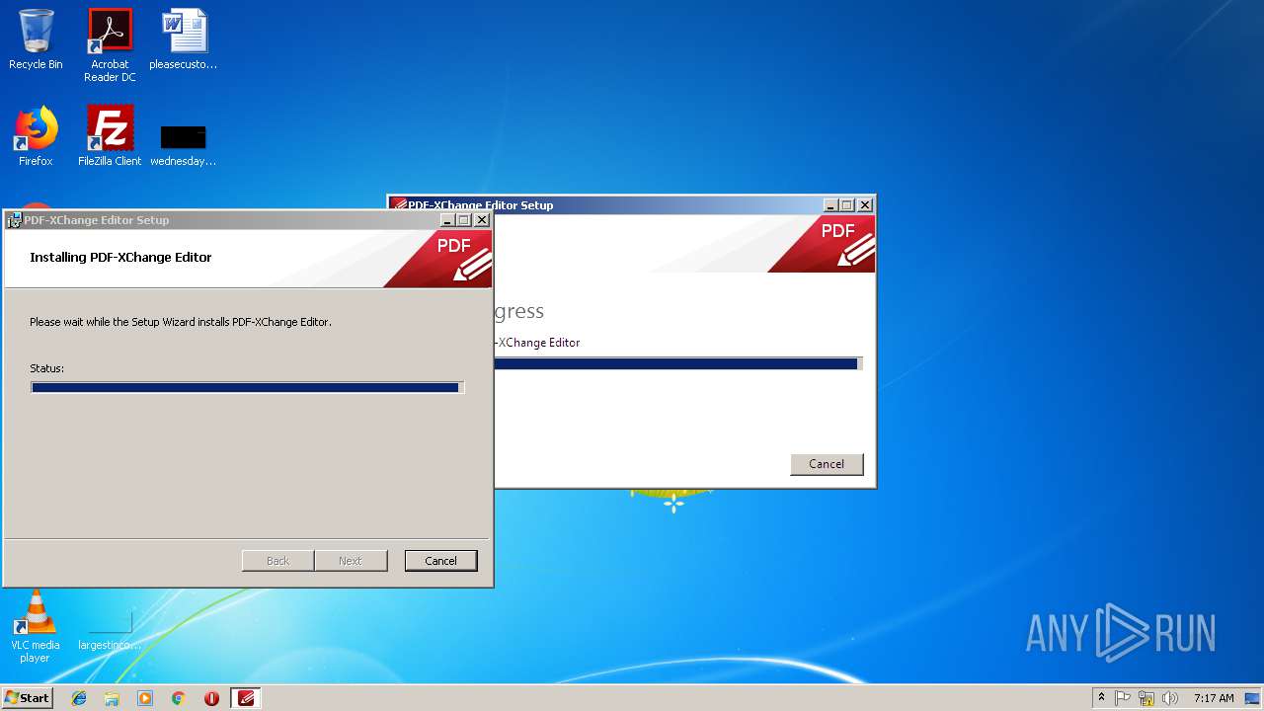Close the front Setup window

(x=482, y=220)
